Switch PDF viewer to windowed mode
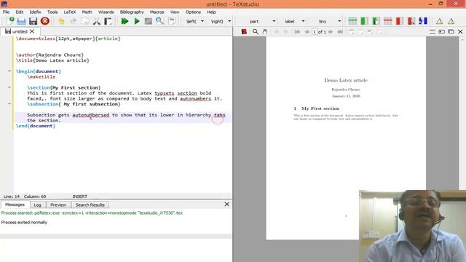This screenshot has width=466, height=262. 451,31
